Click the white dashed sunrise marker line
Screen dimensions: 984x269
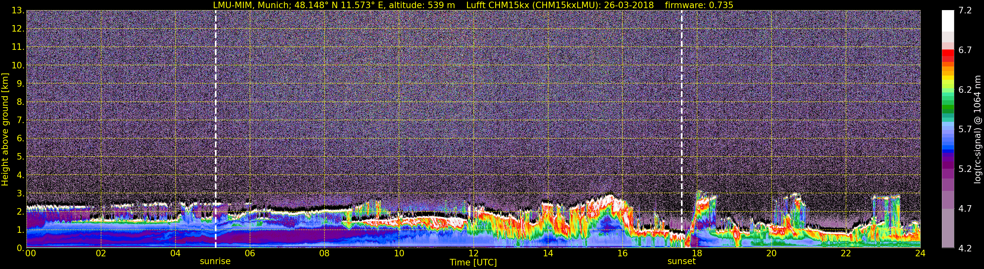tap(216, 130)
